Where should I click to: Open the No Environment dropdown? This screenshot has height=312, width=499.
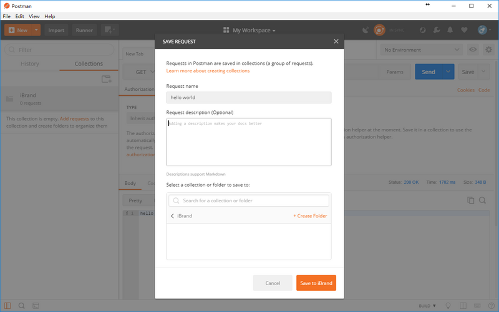(422, 50)
